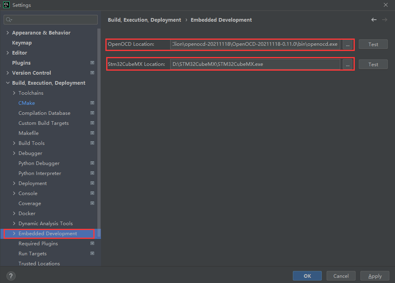Click the project-level icon beside Compilation Database

(x=92, y=113)
